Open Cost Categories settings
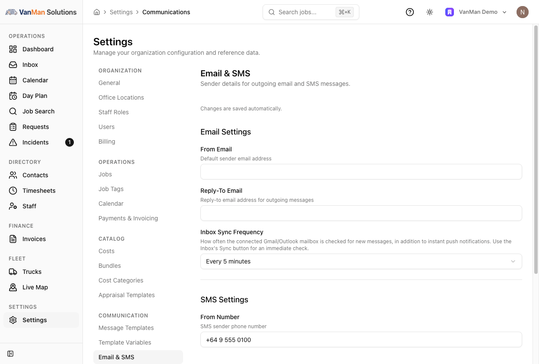Screen dimensions: 539x364 (x=121, y=280)
